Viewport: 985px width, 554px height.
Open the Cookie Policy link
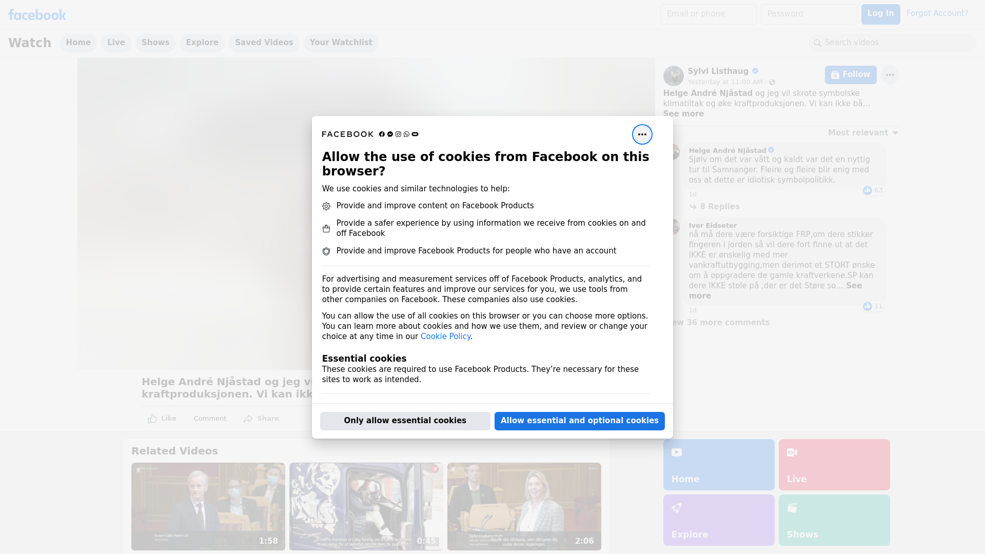coord(445,337)
